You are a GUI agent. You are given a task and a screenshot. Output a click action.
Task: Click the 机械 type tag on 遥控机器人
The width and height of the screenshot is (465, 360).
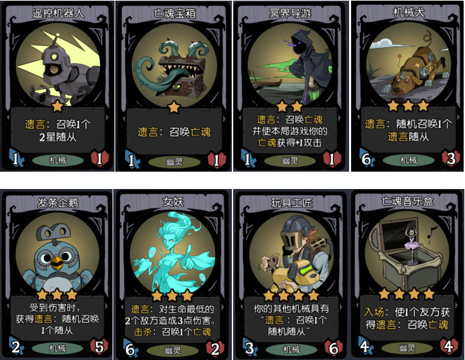tap(58, 160)
